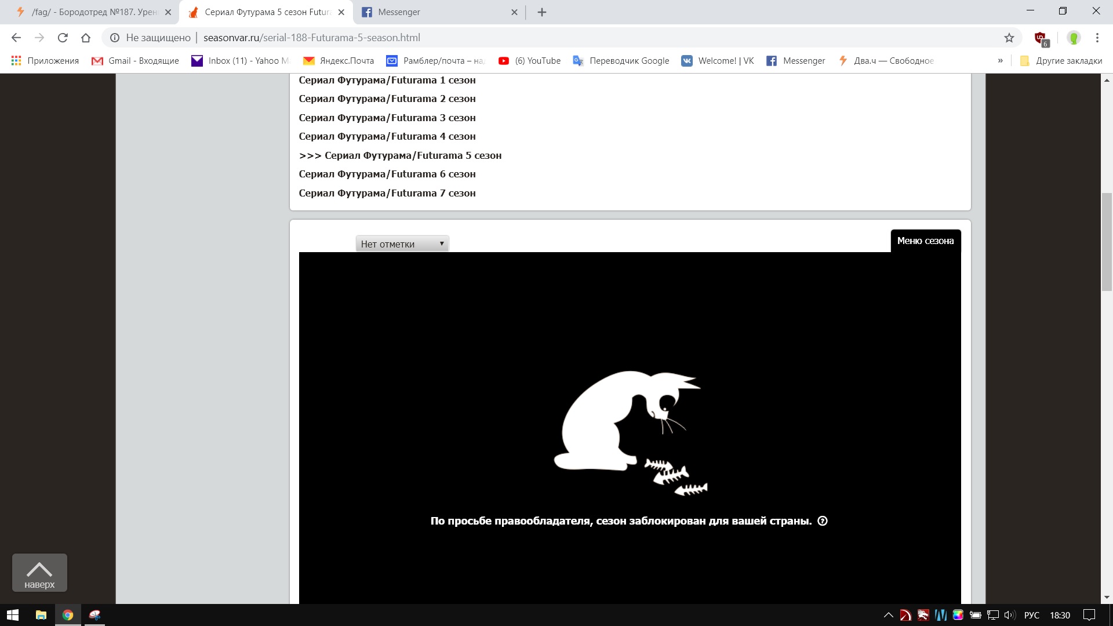Close the 'Сериал Футурама 5 сезон' tab
Image resolution: width=1113 pixels, height=626 pixels.
tap(341, 12)
